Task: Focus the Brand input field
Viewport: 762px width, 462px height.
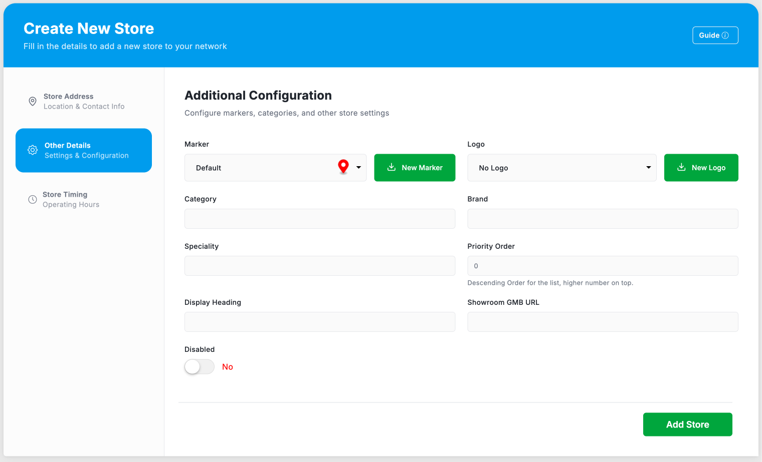Action: click(603, 219)
